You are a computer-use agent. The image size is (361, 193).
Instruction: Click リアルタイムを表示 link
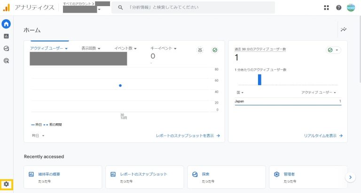tap(323, 136)
